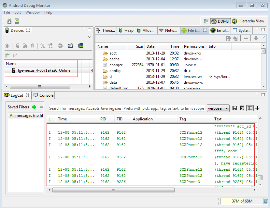Select the data folder

(113, 82)
